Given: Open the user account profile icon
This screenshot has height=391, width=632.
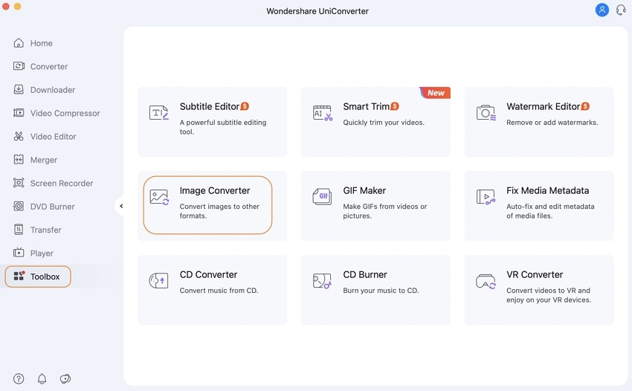Looking at the screenshot, I should (x=602, y=10).
